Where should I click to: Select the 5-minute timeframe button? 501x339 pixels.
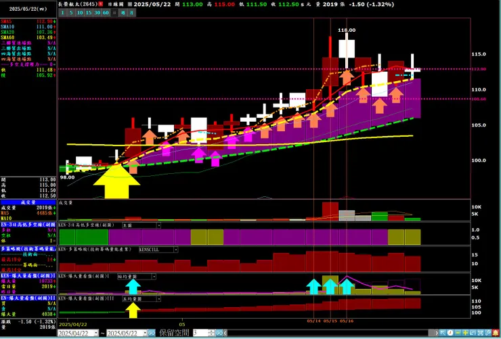pos(71,13)
